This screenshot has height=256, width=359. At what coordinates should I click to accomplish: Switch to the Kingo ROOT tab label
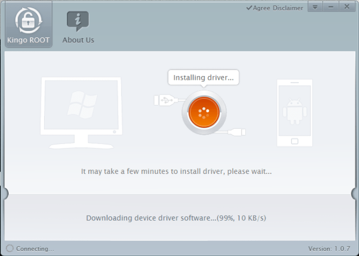[27, 40]
